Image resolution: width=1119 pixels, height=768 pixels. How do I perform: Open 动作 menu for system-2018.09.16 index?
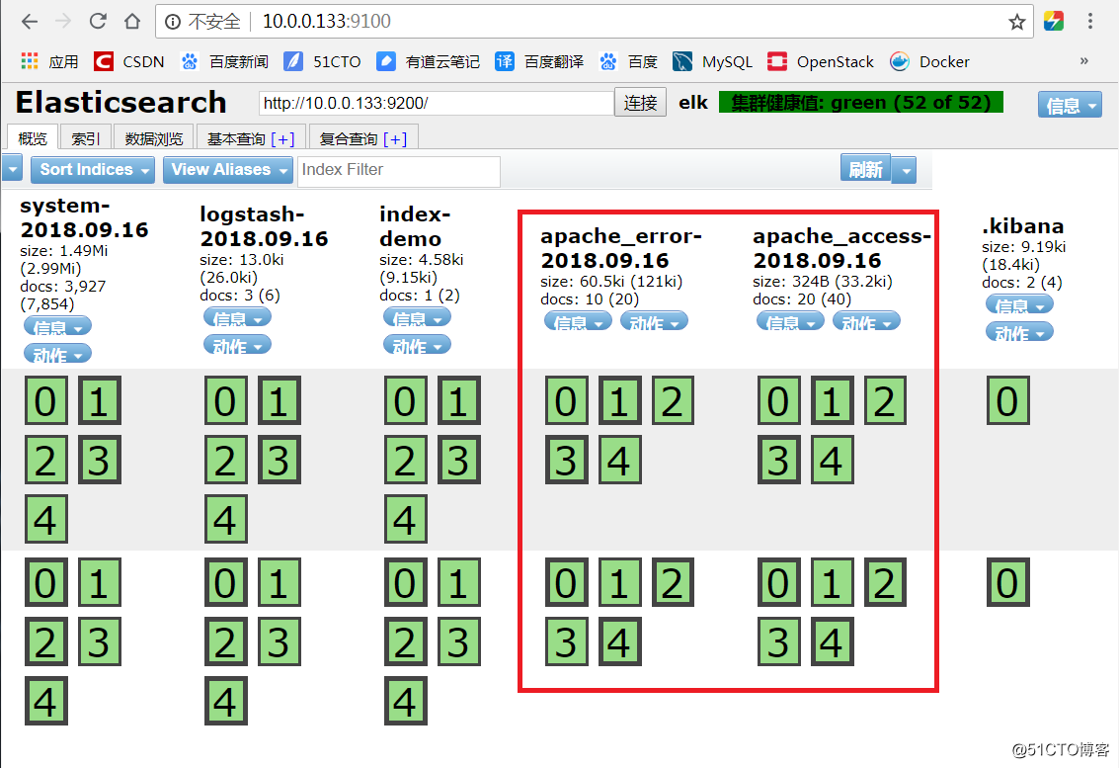pos(58,354)
